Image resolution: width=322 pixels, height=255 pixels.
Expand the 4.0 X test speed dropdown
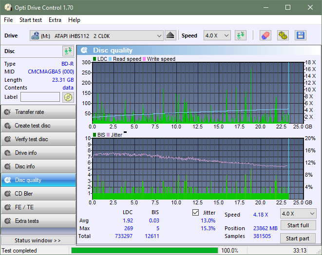click(298, 214)
